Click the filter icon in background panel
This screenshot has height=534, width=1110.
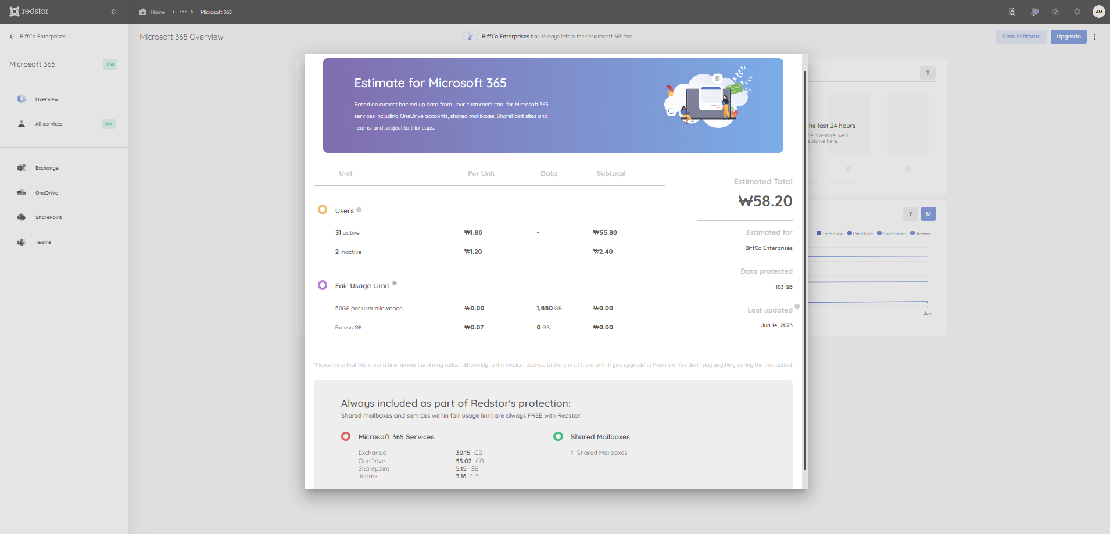pyautogui.click(x=928, y=73)
